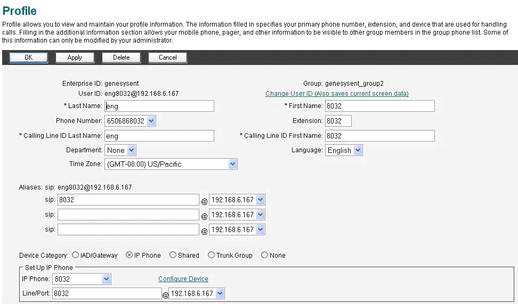The image size is (518, 304).
Task: Click the OK button
Action: pos(28,57)
